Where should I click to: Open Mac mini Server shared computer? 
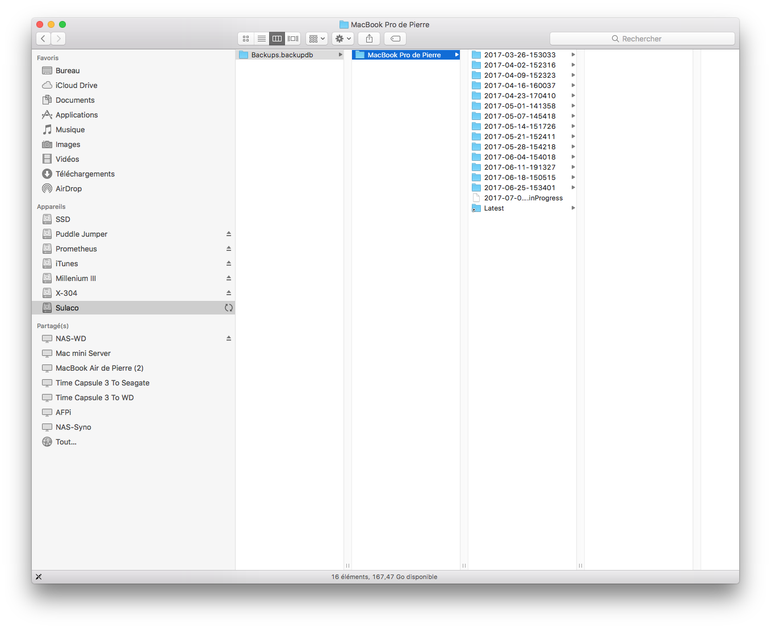tap(133, 353)
